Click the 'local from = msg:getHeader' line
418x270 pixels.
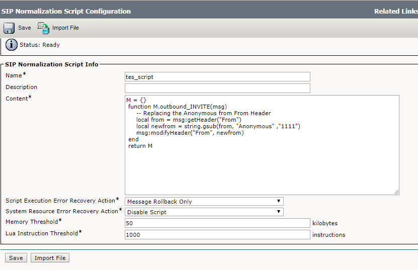click(x=189, y=120)
